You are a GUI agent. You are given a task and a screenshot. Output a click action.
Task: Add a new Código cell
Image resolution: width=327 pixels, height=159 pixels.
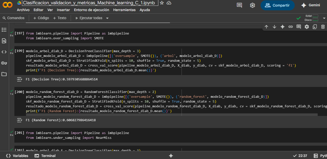(41, 18)
